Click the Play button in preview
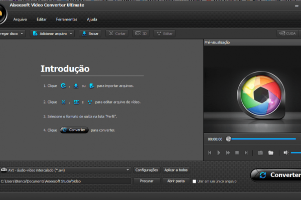Screen dimensions: 301x200 tap(219, 152)
